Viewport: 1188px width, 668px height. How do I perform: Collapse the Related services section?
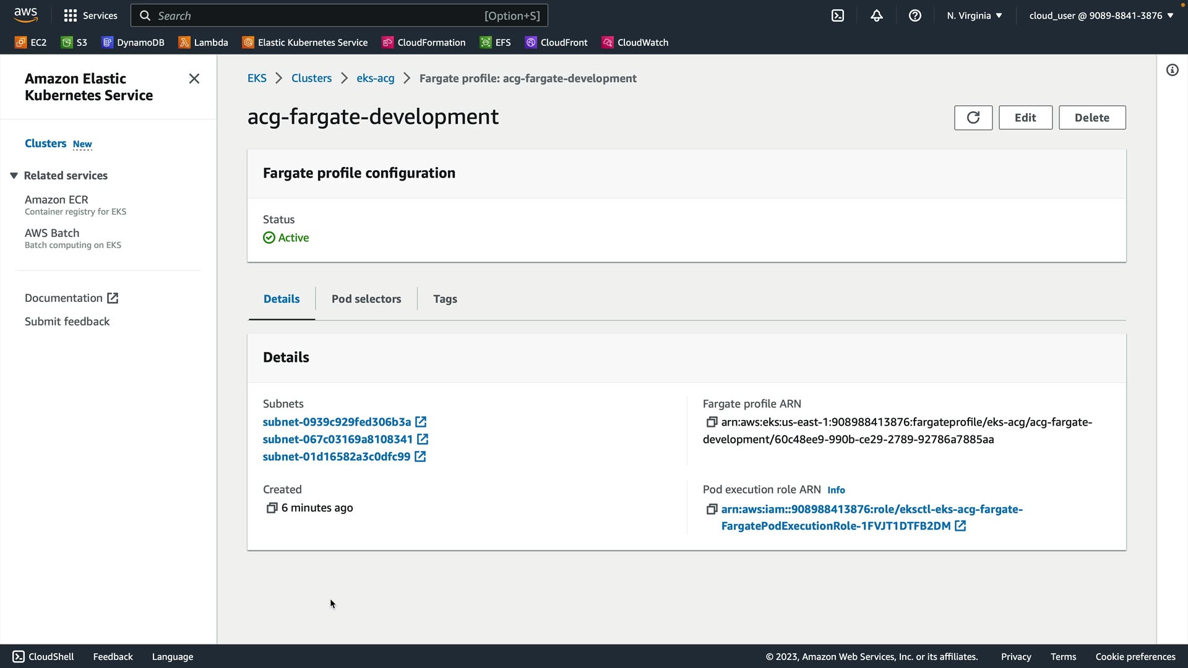(x=14, y=176)
